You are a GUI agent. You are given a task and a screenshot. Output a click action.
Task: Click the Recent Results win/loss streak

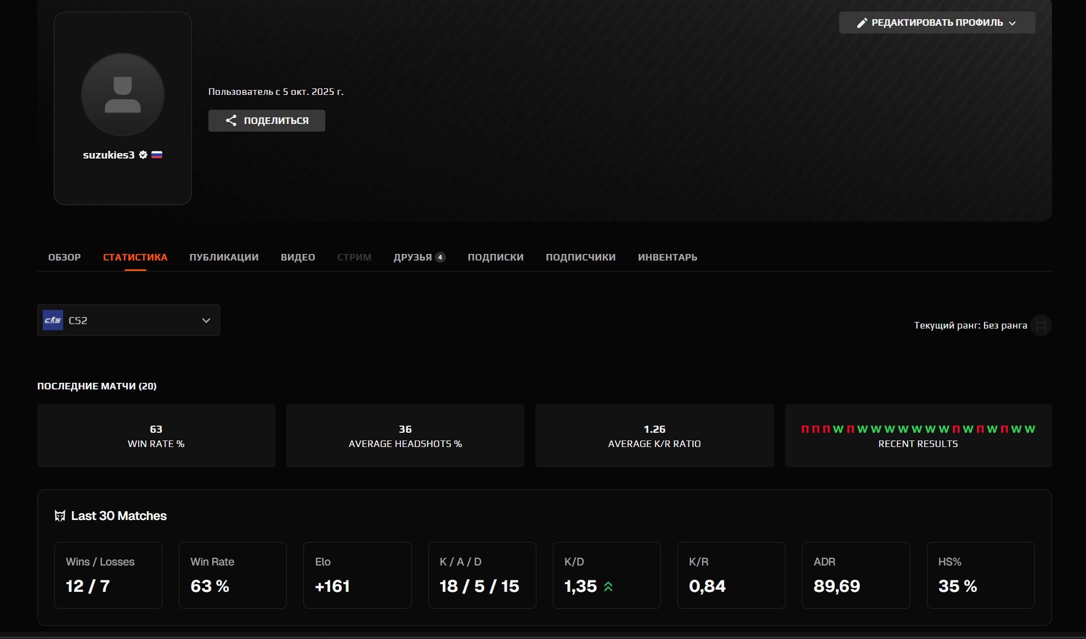(x=918, y=429)
